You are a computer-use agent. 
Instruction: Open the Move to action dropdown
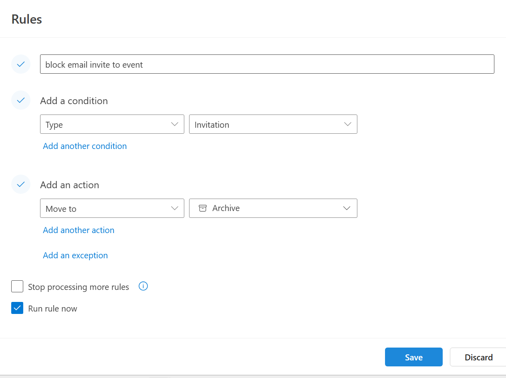(112, 208)
